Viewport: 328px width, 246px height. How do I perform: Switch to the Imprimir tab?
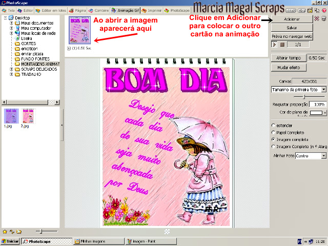[152, 10]
